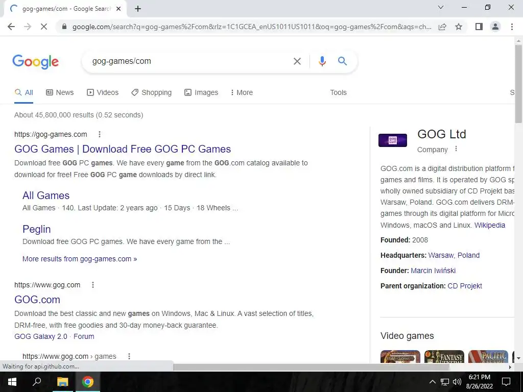Open the GOG.com result title

pyautogui.click(x=37, y=300)
